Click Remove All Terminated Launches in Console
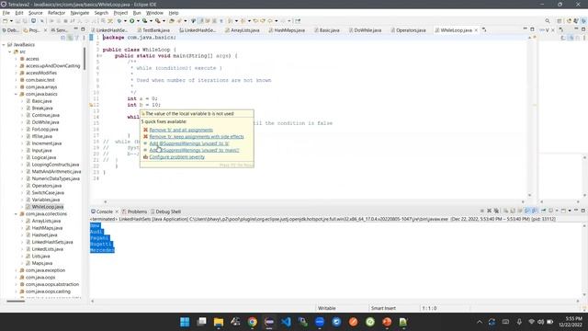 496,211
